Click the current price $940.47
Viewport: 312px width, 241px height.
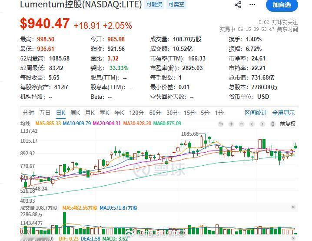pos(45,23)
